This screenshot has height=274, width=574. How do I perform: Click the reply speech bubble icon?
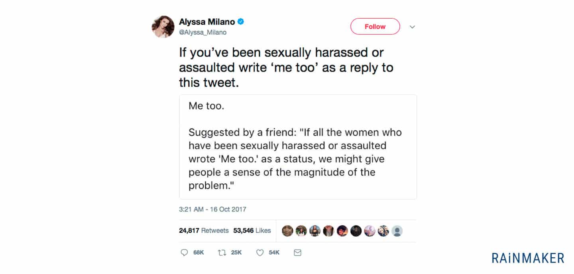pyautogui.click(x=184, y=253)
